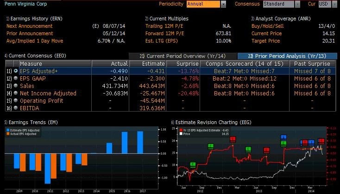Click the Est. LTG (EPS) value 10.00%

pyautogui.click(x=224, y=41)
